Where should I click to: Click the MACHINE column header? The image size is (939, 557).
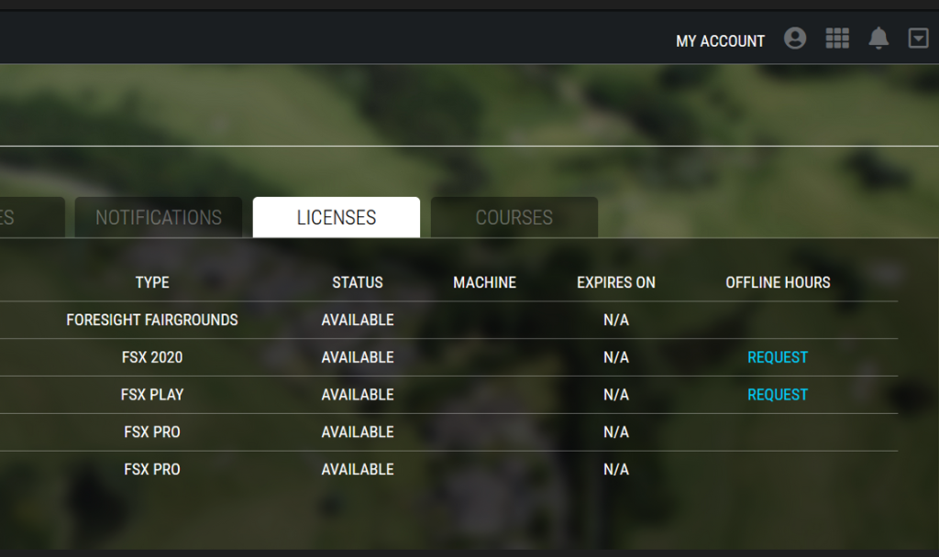(484, 282)
